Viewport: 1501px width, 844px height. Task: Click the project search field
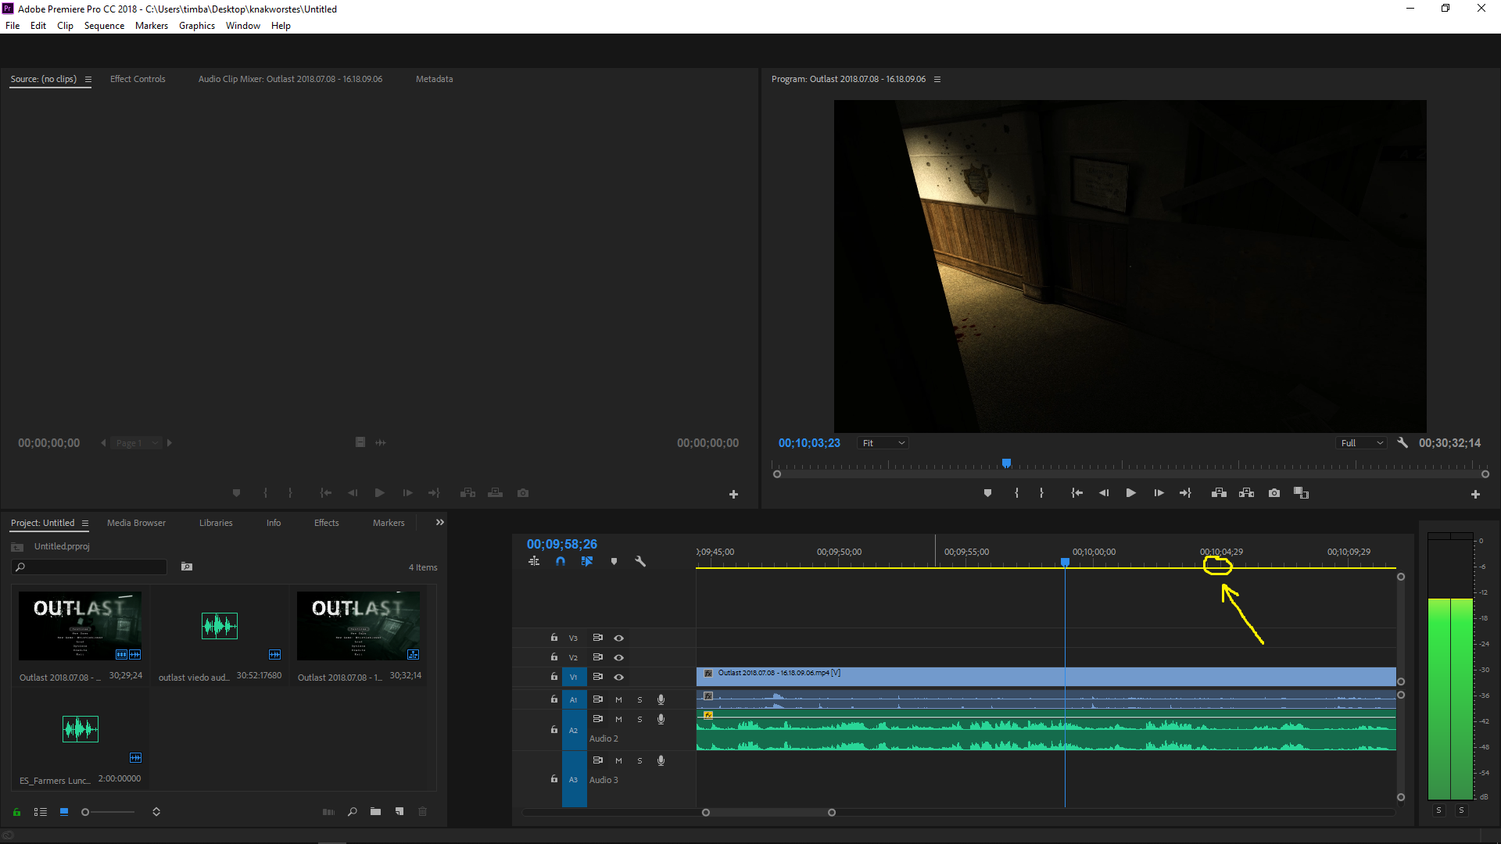89,567
